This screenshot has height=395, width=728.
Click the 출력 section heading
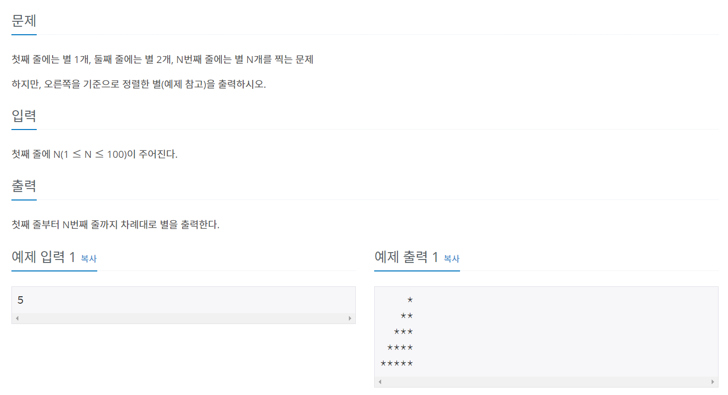[x=23, y=186]
